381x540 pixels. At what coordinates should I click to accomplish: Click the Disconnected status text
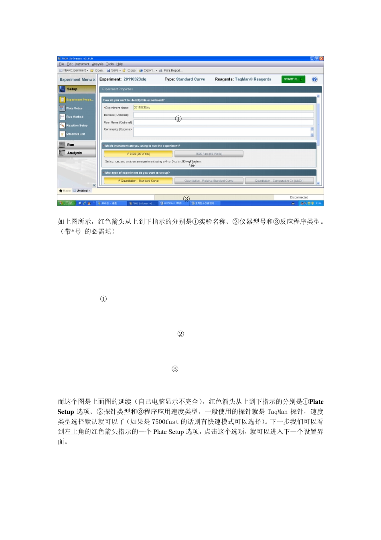point(299,197)
